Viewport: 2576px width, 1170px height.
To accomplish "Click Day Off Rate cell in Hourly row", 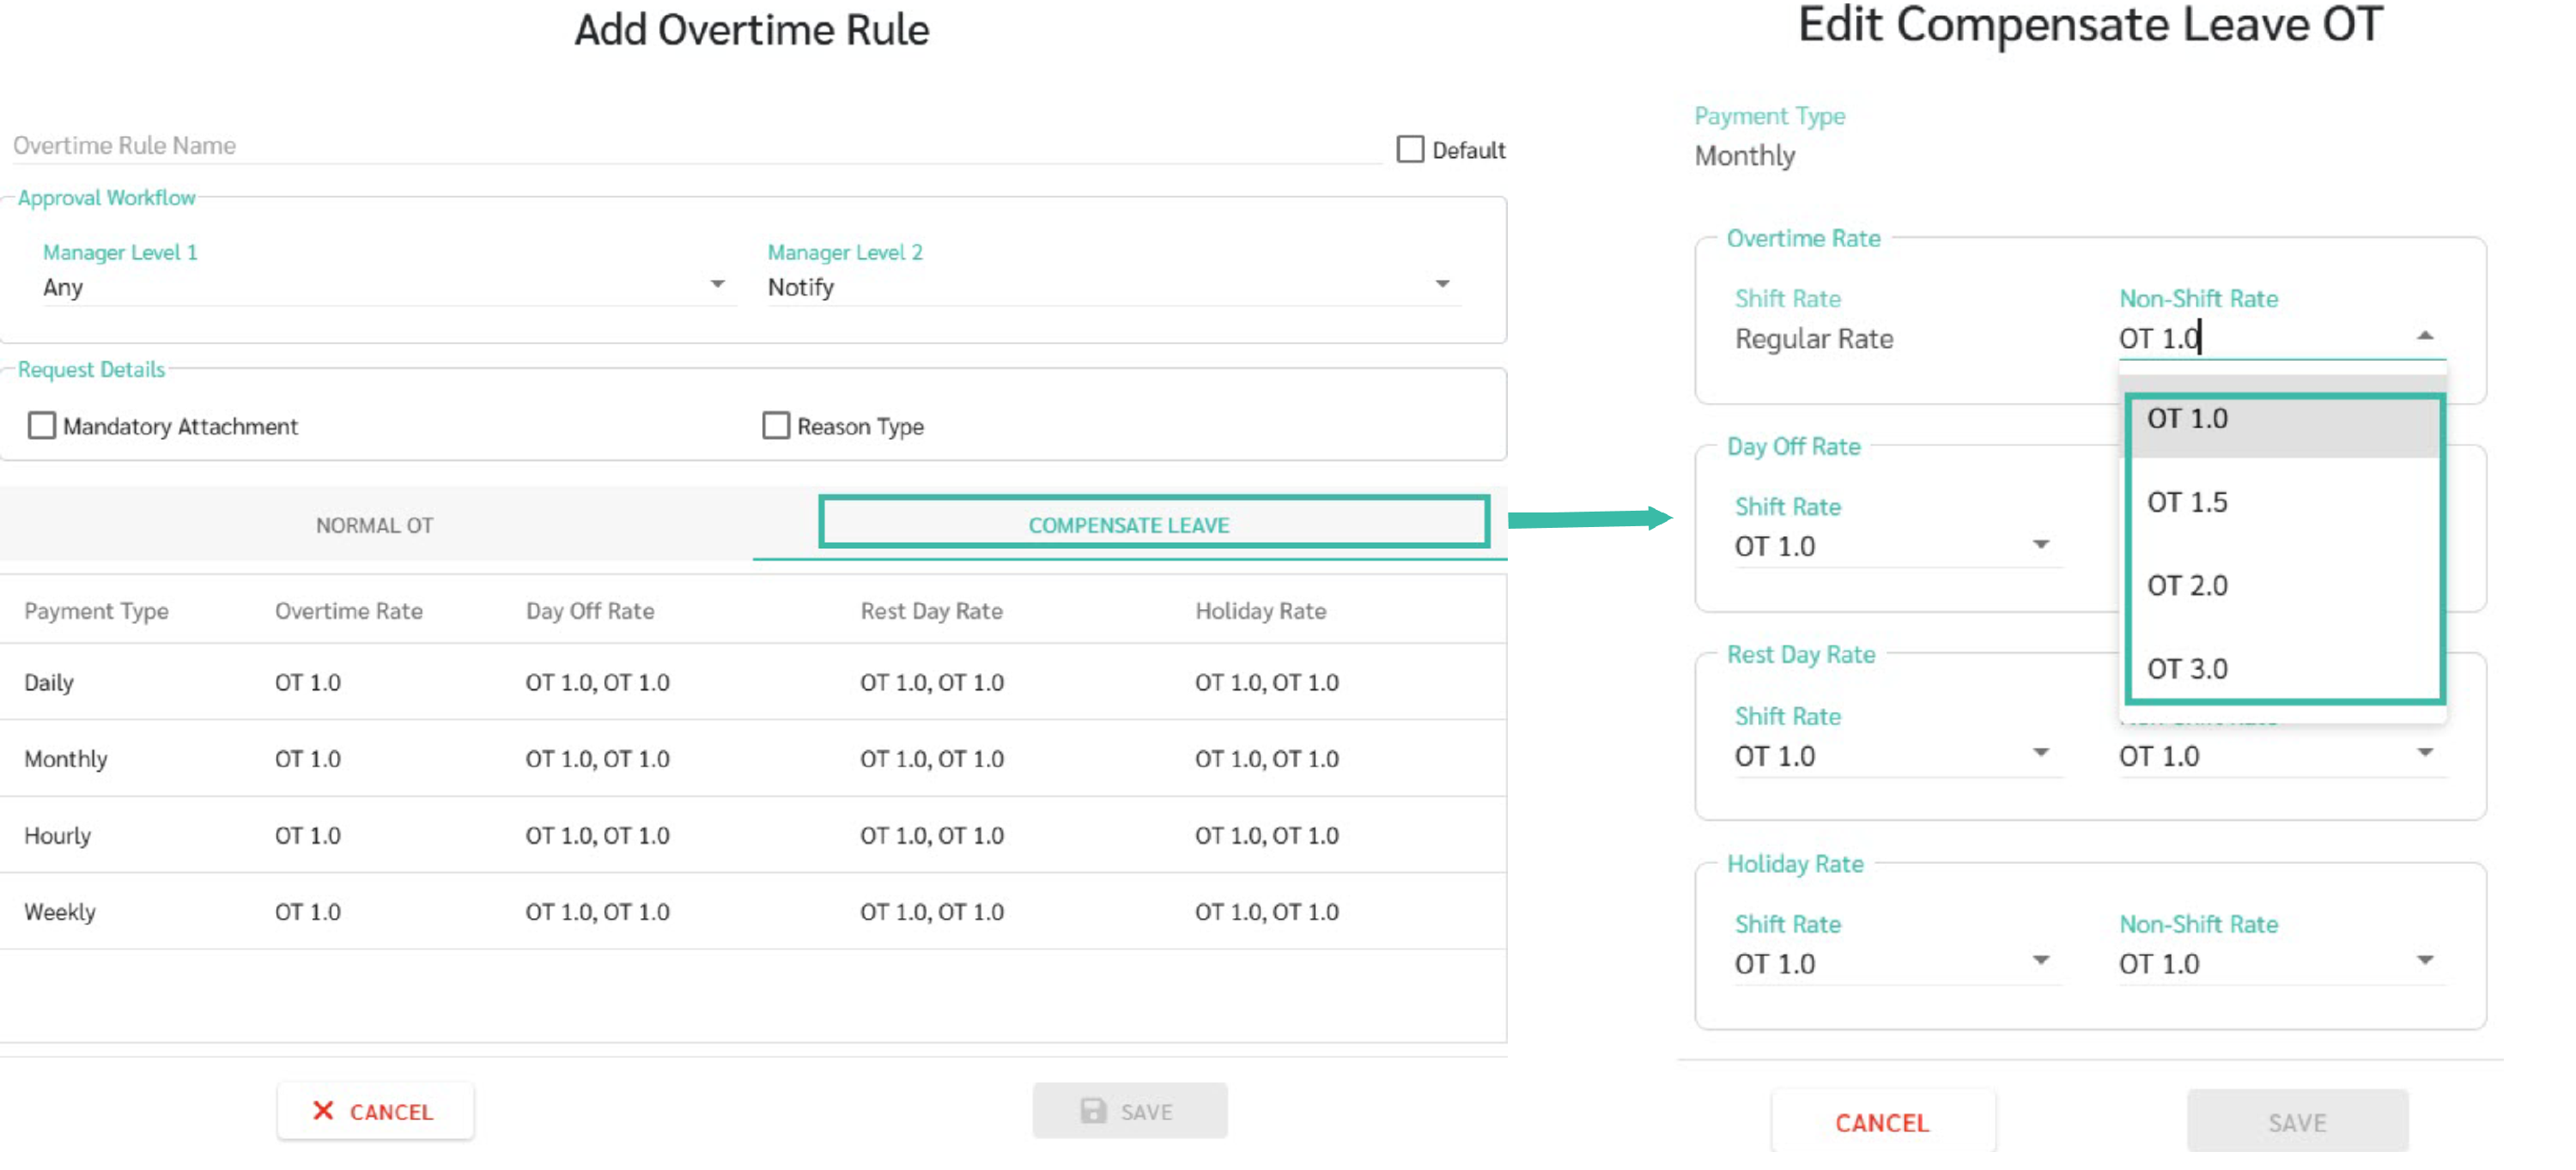I will pyautogui.click(x=598, y=835).
